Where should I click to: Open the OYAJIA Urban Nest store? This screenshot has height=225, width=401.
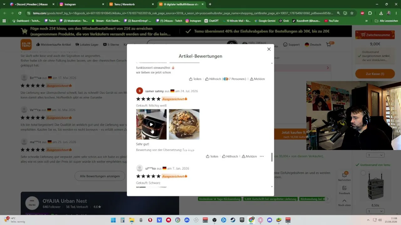pyautogui.click(x=65, y=201)
